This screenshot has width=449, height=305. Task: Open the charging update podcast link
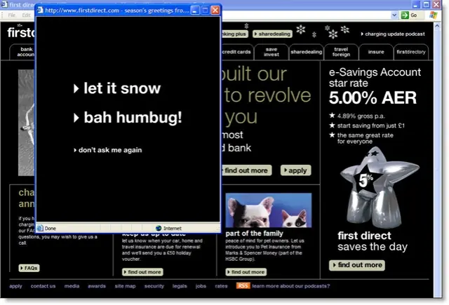(393, 34)
